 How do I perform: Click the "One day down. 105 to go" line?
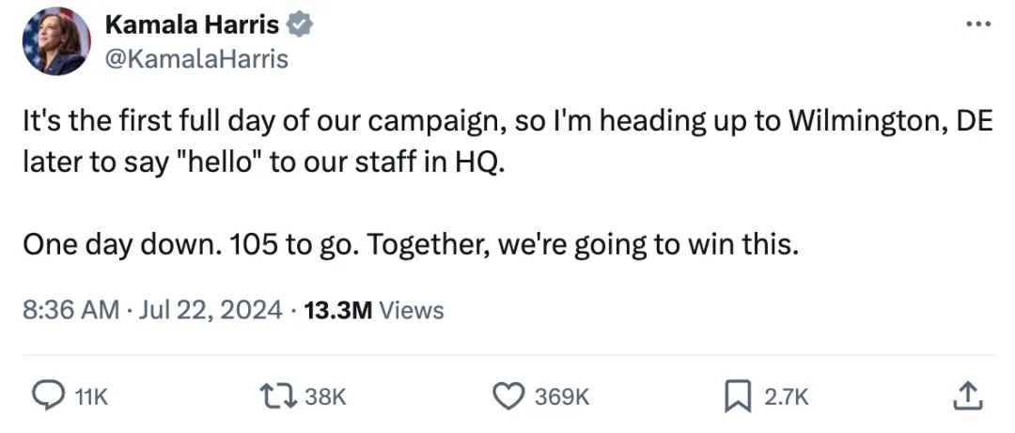coord(411,243)
